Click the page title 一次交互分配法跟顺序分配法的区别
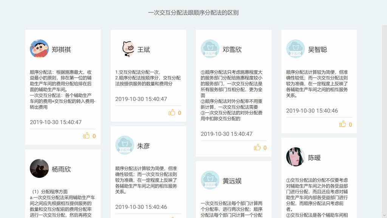 point(193,12)
